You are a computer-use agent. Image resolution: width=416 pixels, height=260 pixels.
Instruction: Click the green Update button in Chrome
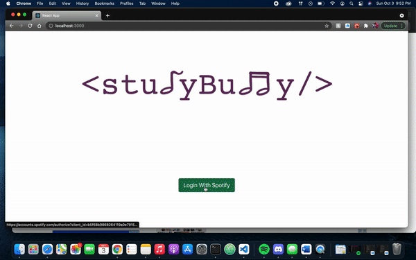point(393,26)
